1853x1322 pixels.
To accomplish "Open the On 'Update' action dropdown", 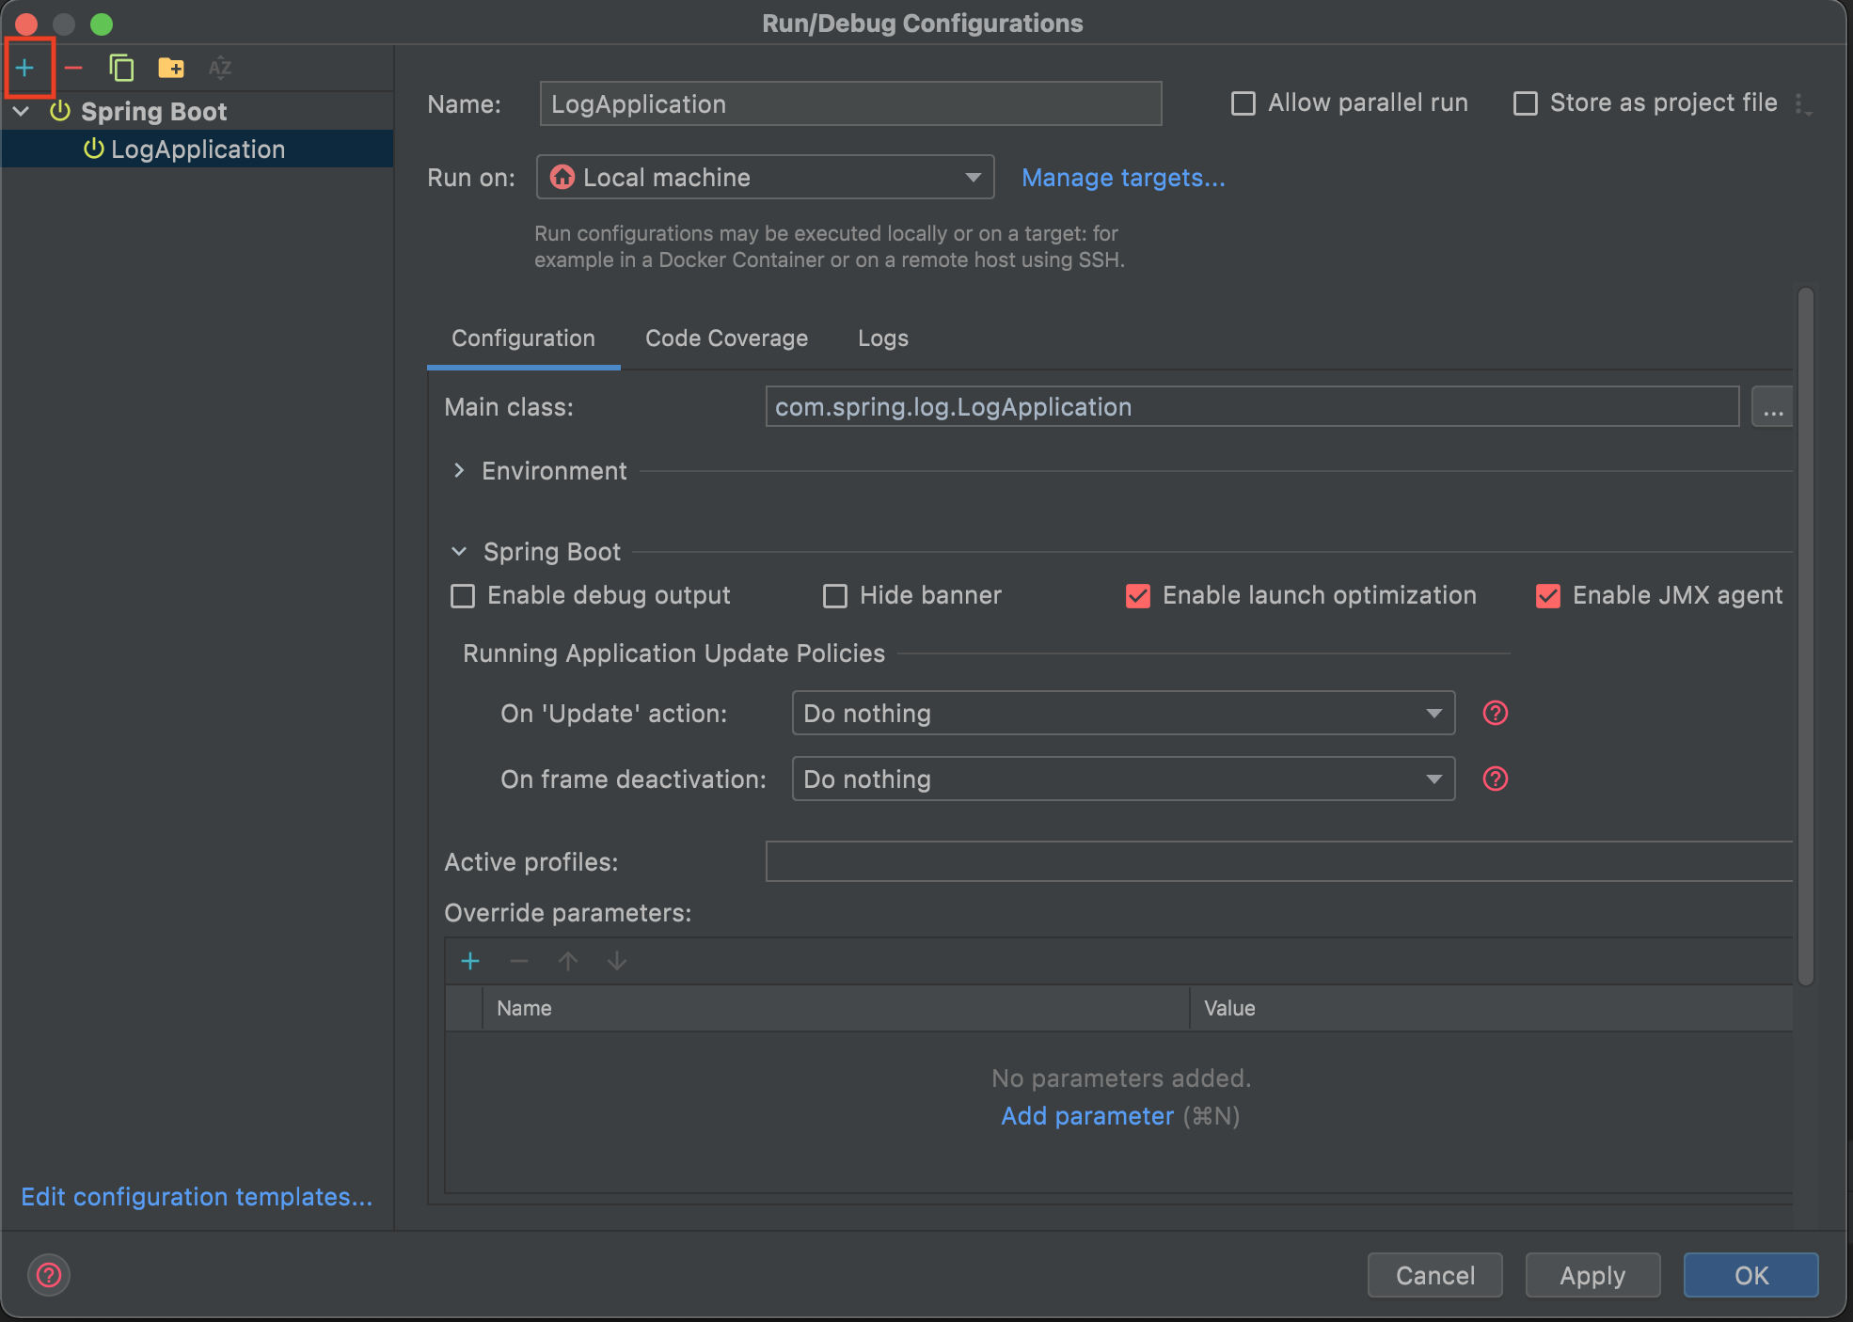I will [1123, 713].
